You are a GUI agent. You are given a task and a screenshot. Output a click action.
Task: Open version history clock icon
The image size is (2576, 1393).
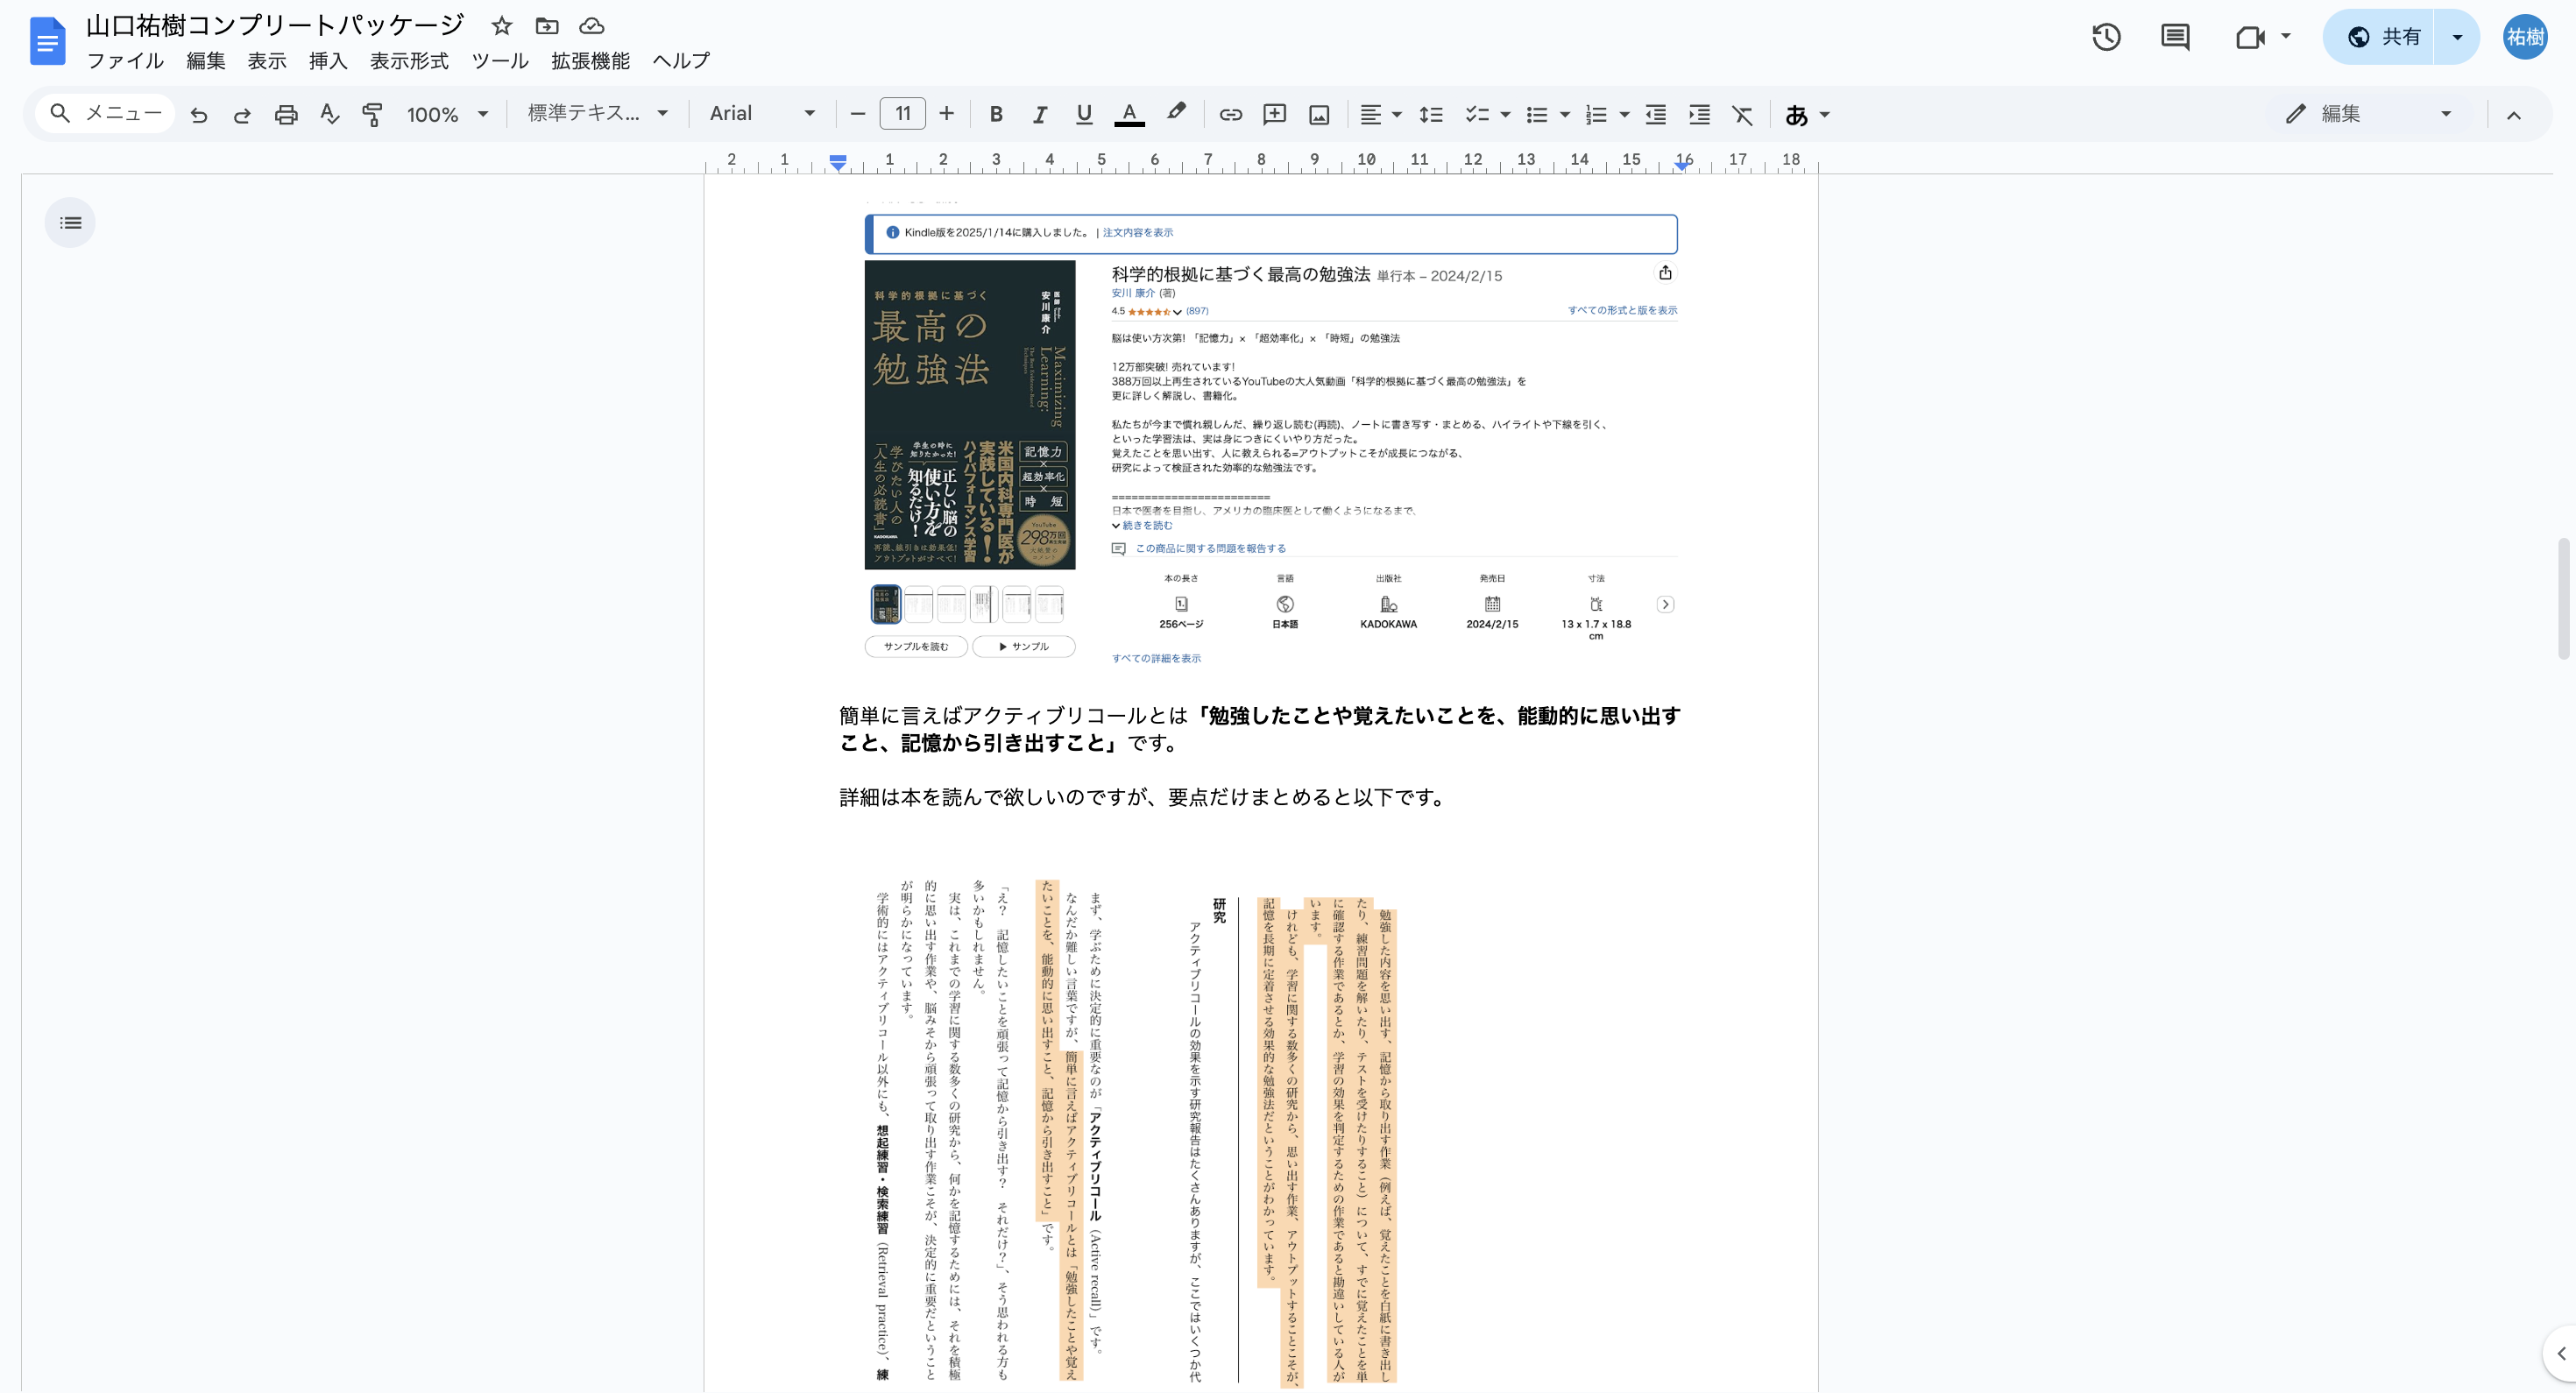click(2106, 37)
